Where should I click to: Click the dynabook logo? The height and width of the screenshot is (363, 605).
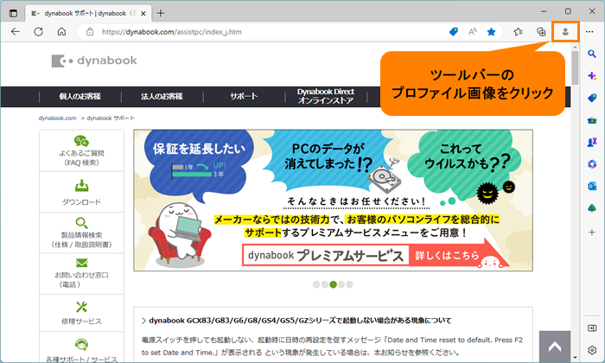coord(94,60)
